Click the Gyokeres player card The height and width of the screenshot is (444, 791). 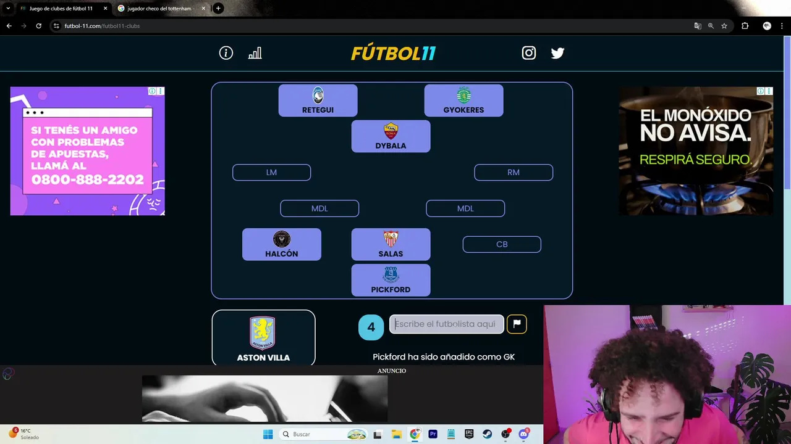[x=463, y=101]
